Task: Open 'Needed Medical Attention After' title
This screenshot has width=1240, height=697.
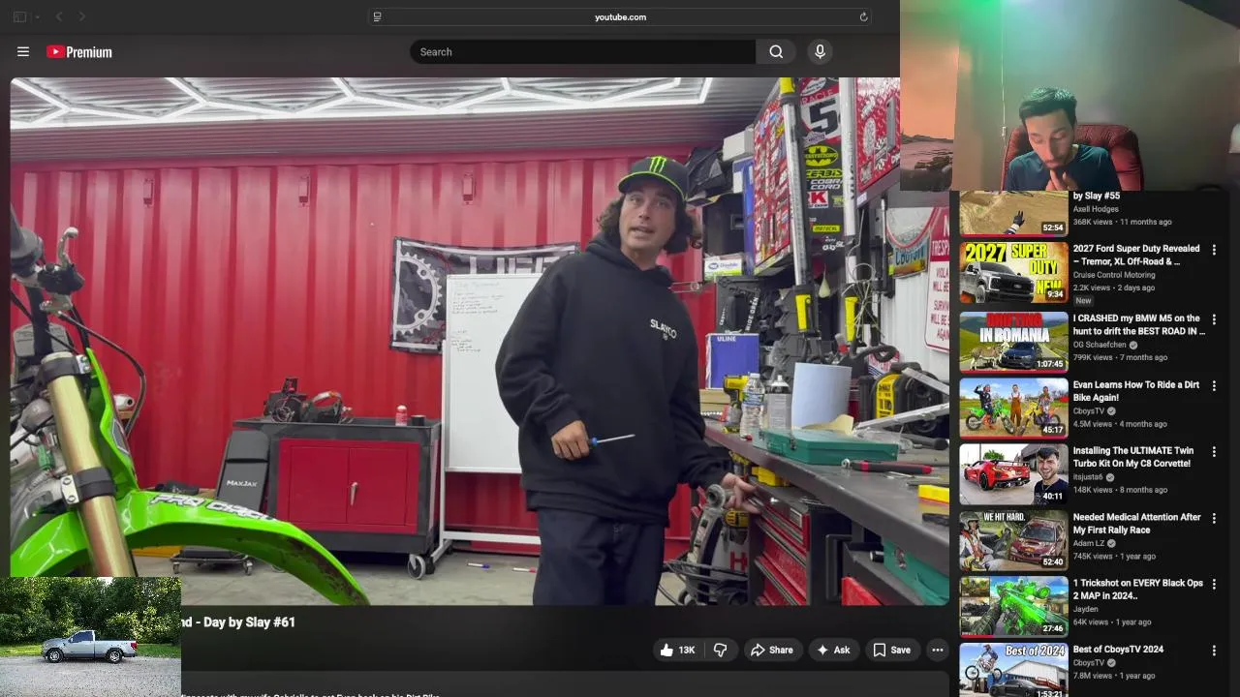Action: [1137, 524]
